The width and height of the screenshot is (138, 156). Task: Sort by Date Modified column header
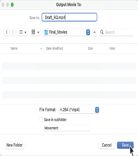click(54, 48)
